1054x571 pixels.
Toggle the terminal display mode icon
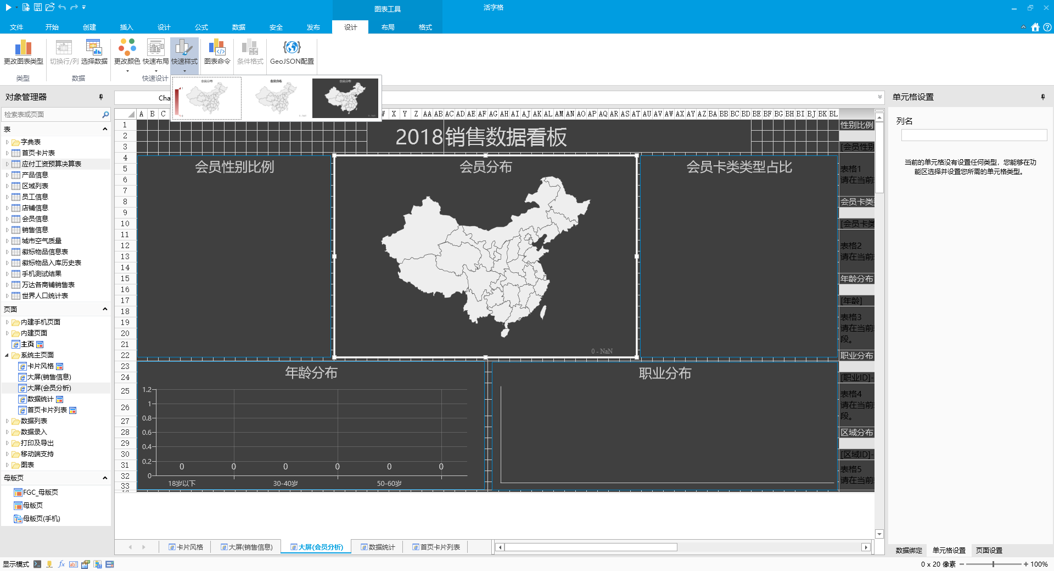click(37, 564)
